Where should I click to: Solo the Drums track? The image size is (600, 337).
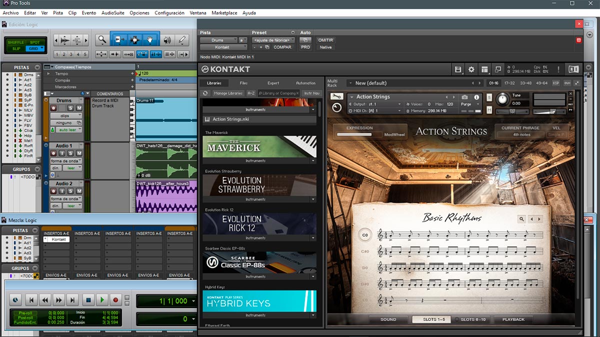click(70, 108)
